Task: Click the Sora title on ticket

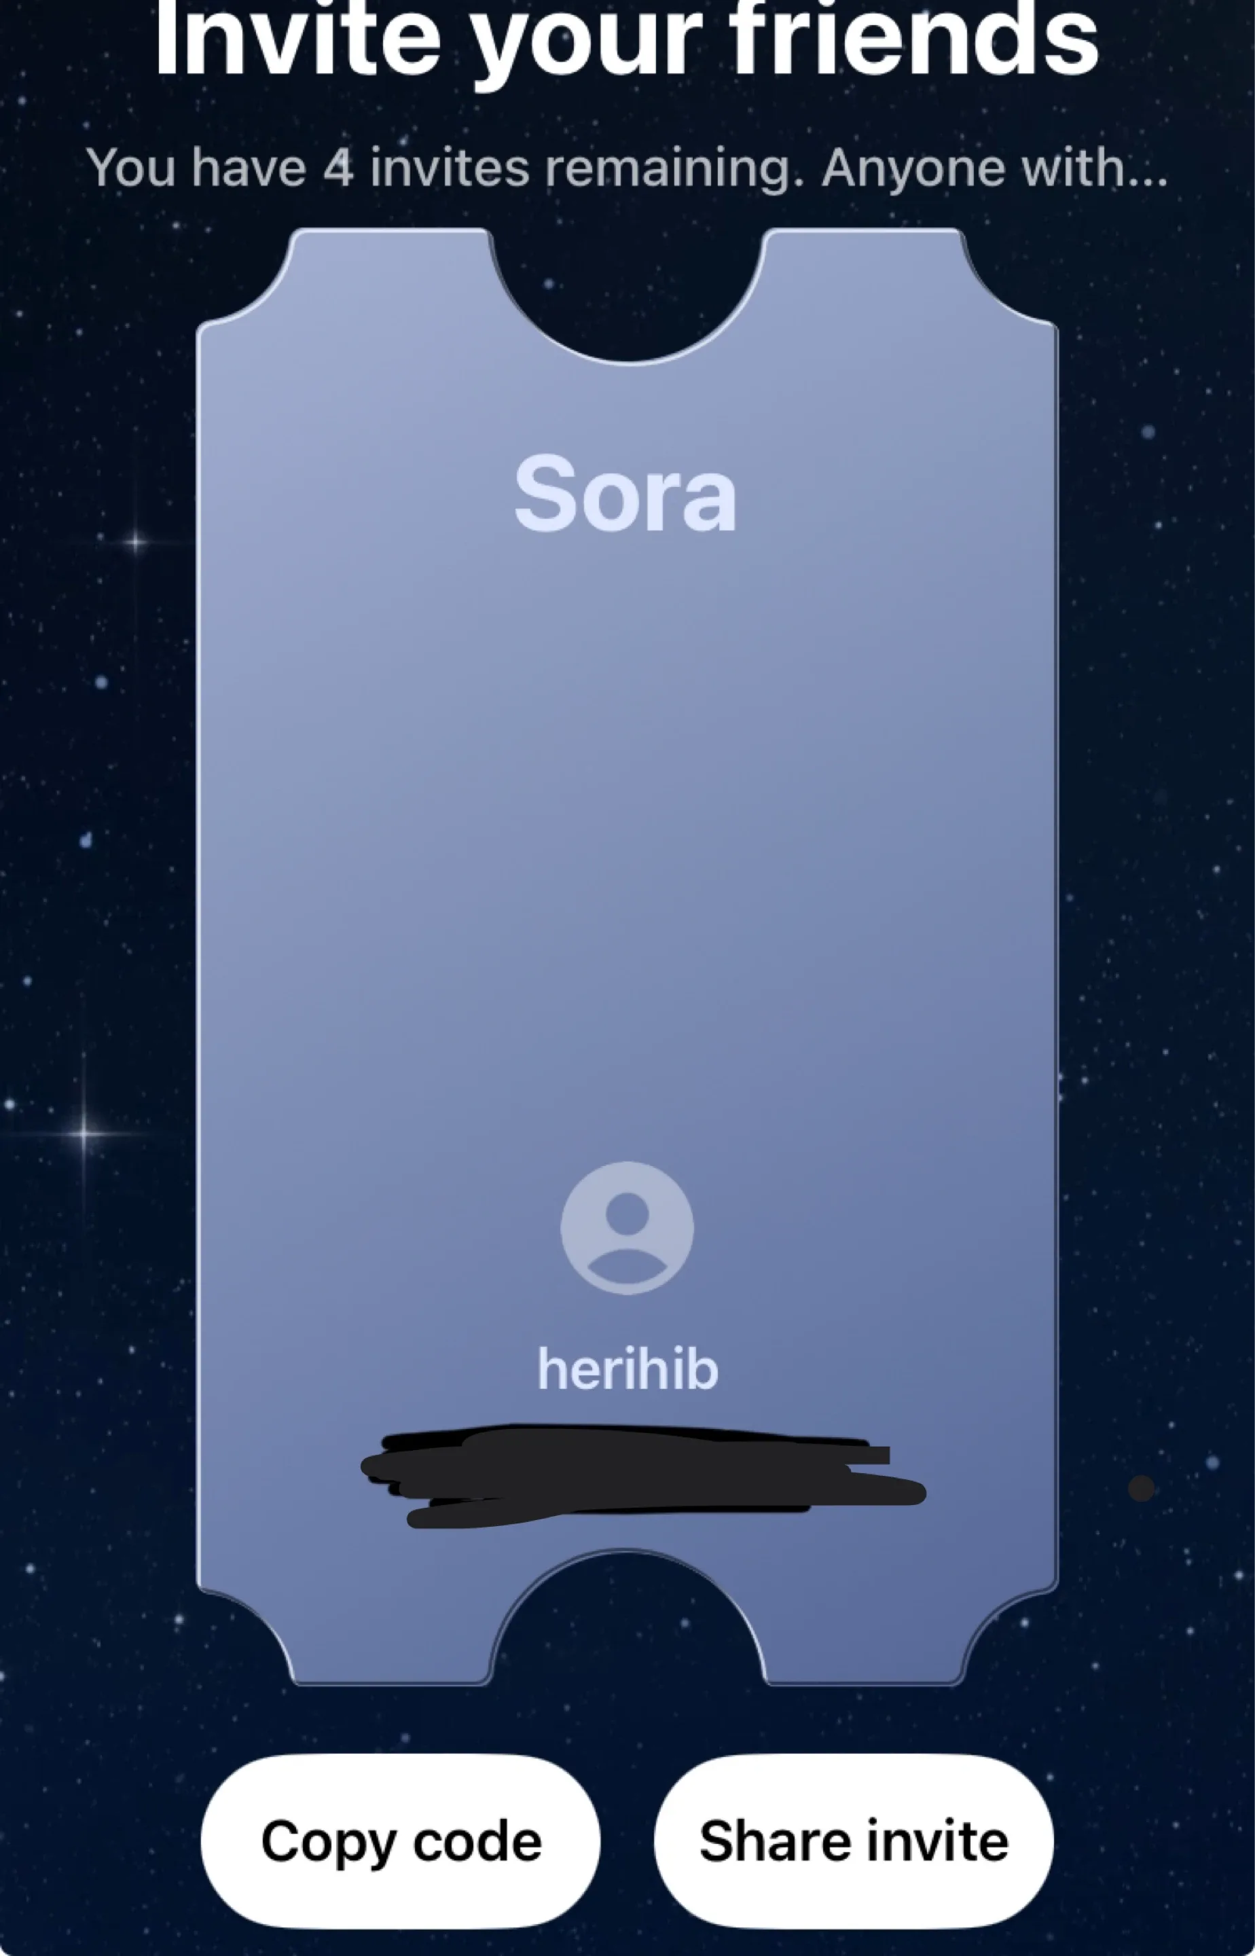Action: click(625, 494)
